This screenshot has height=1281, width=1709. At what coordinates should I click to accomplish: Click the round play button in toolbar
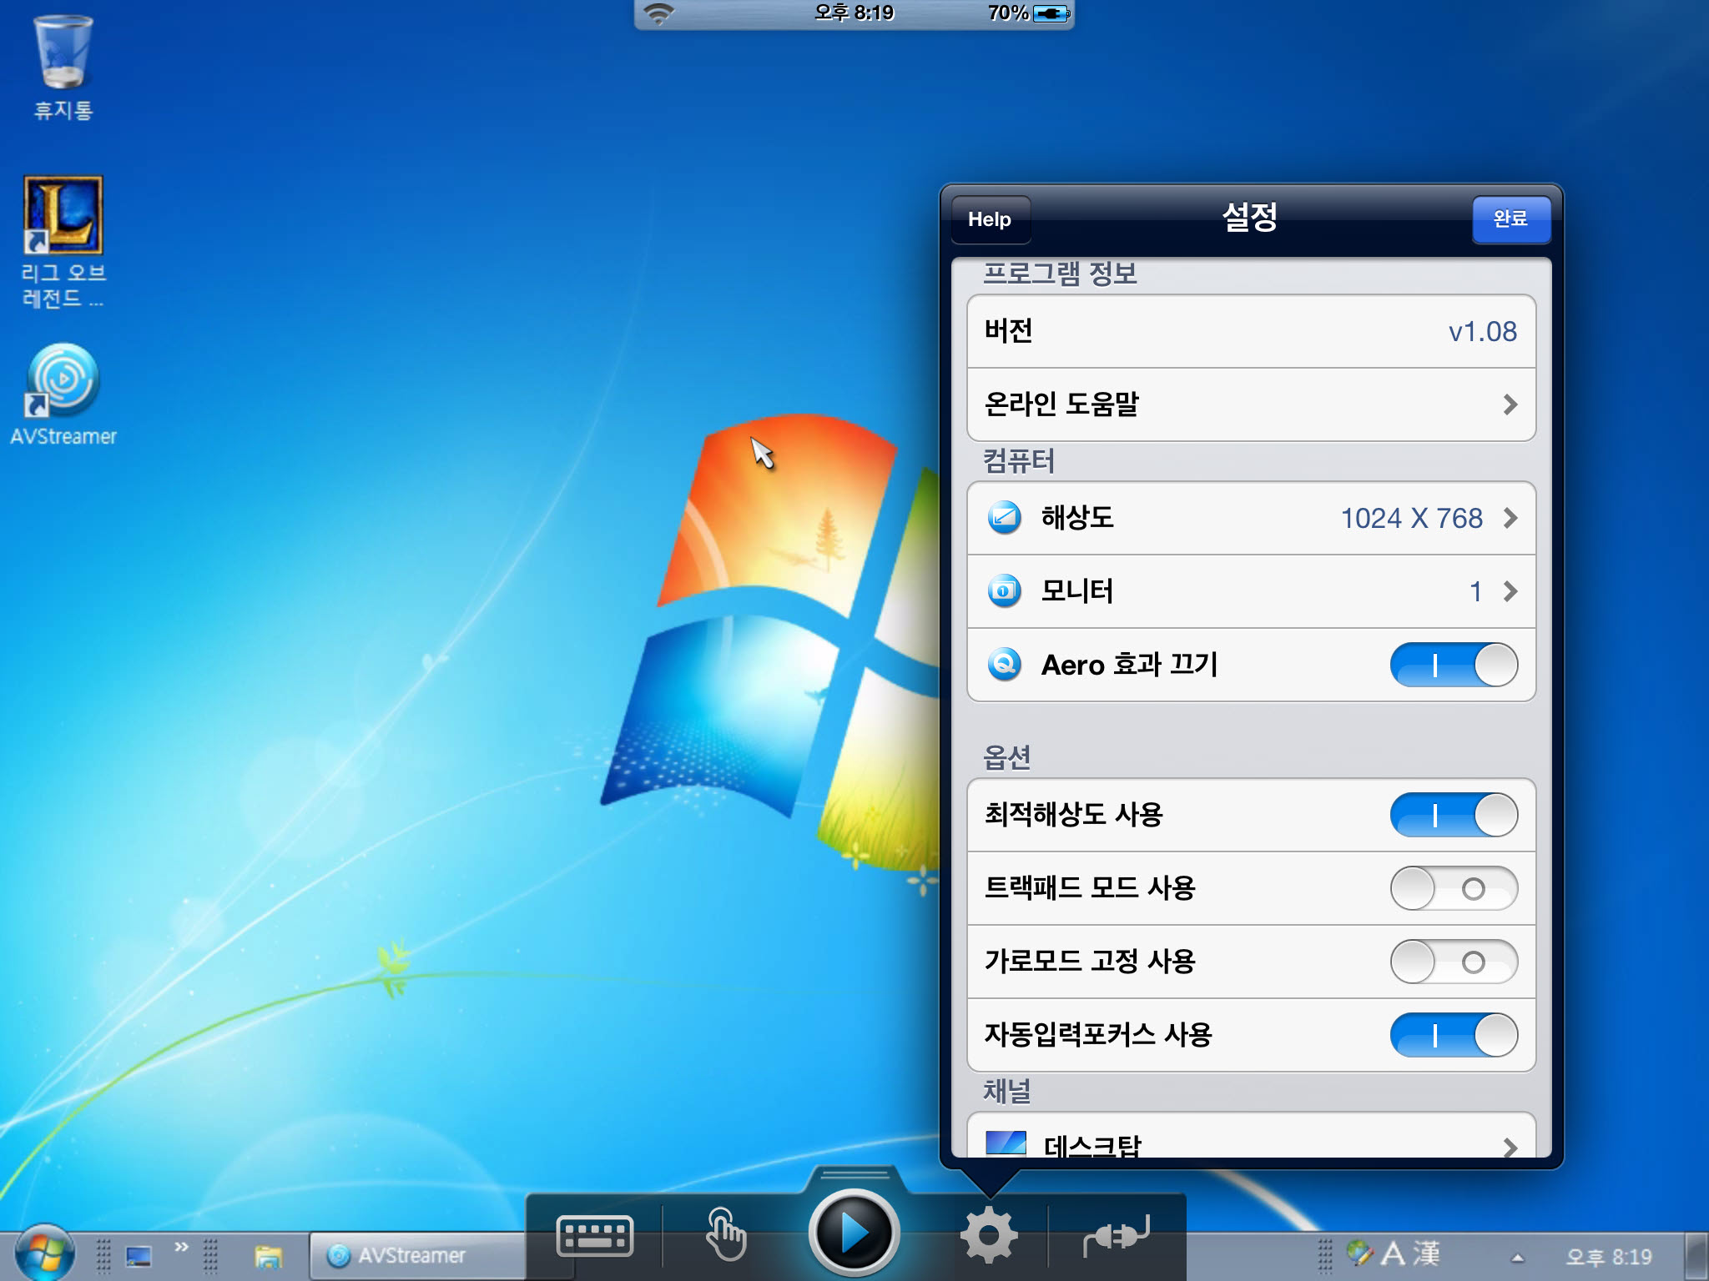click(x=854, y=1233)
